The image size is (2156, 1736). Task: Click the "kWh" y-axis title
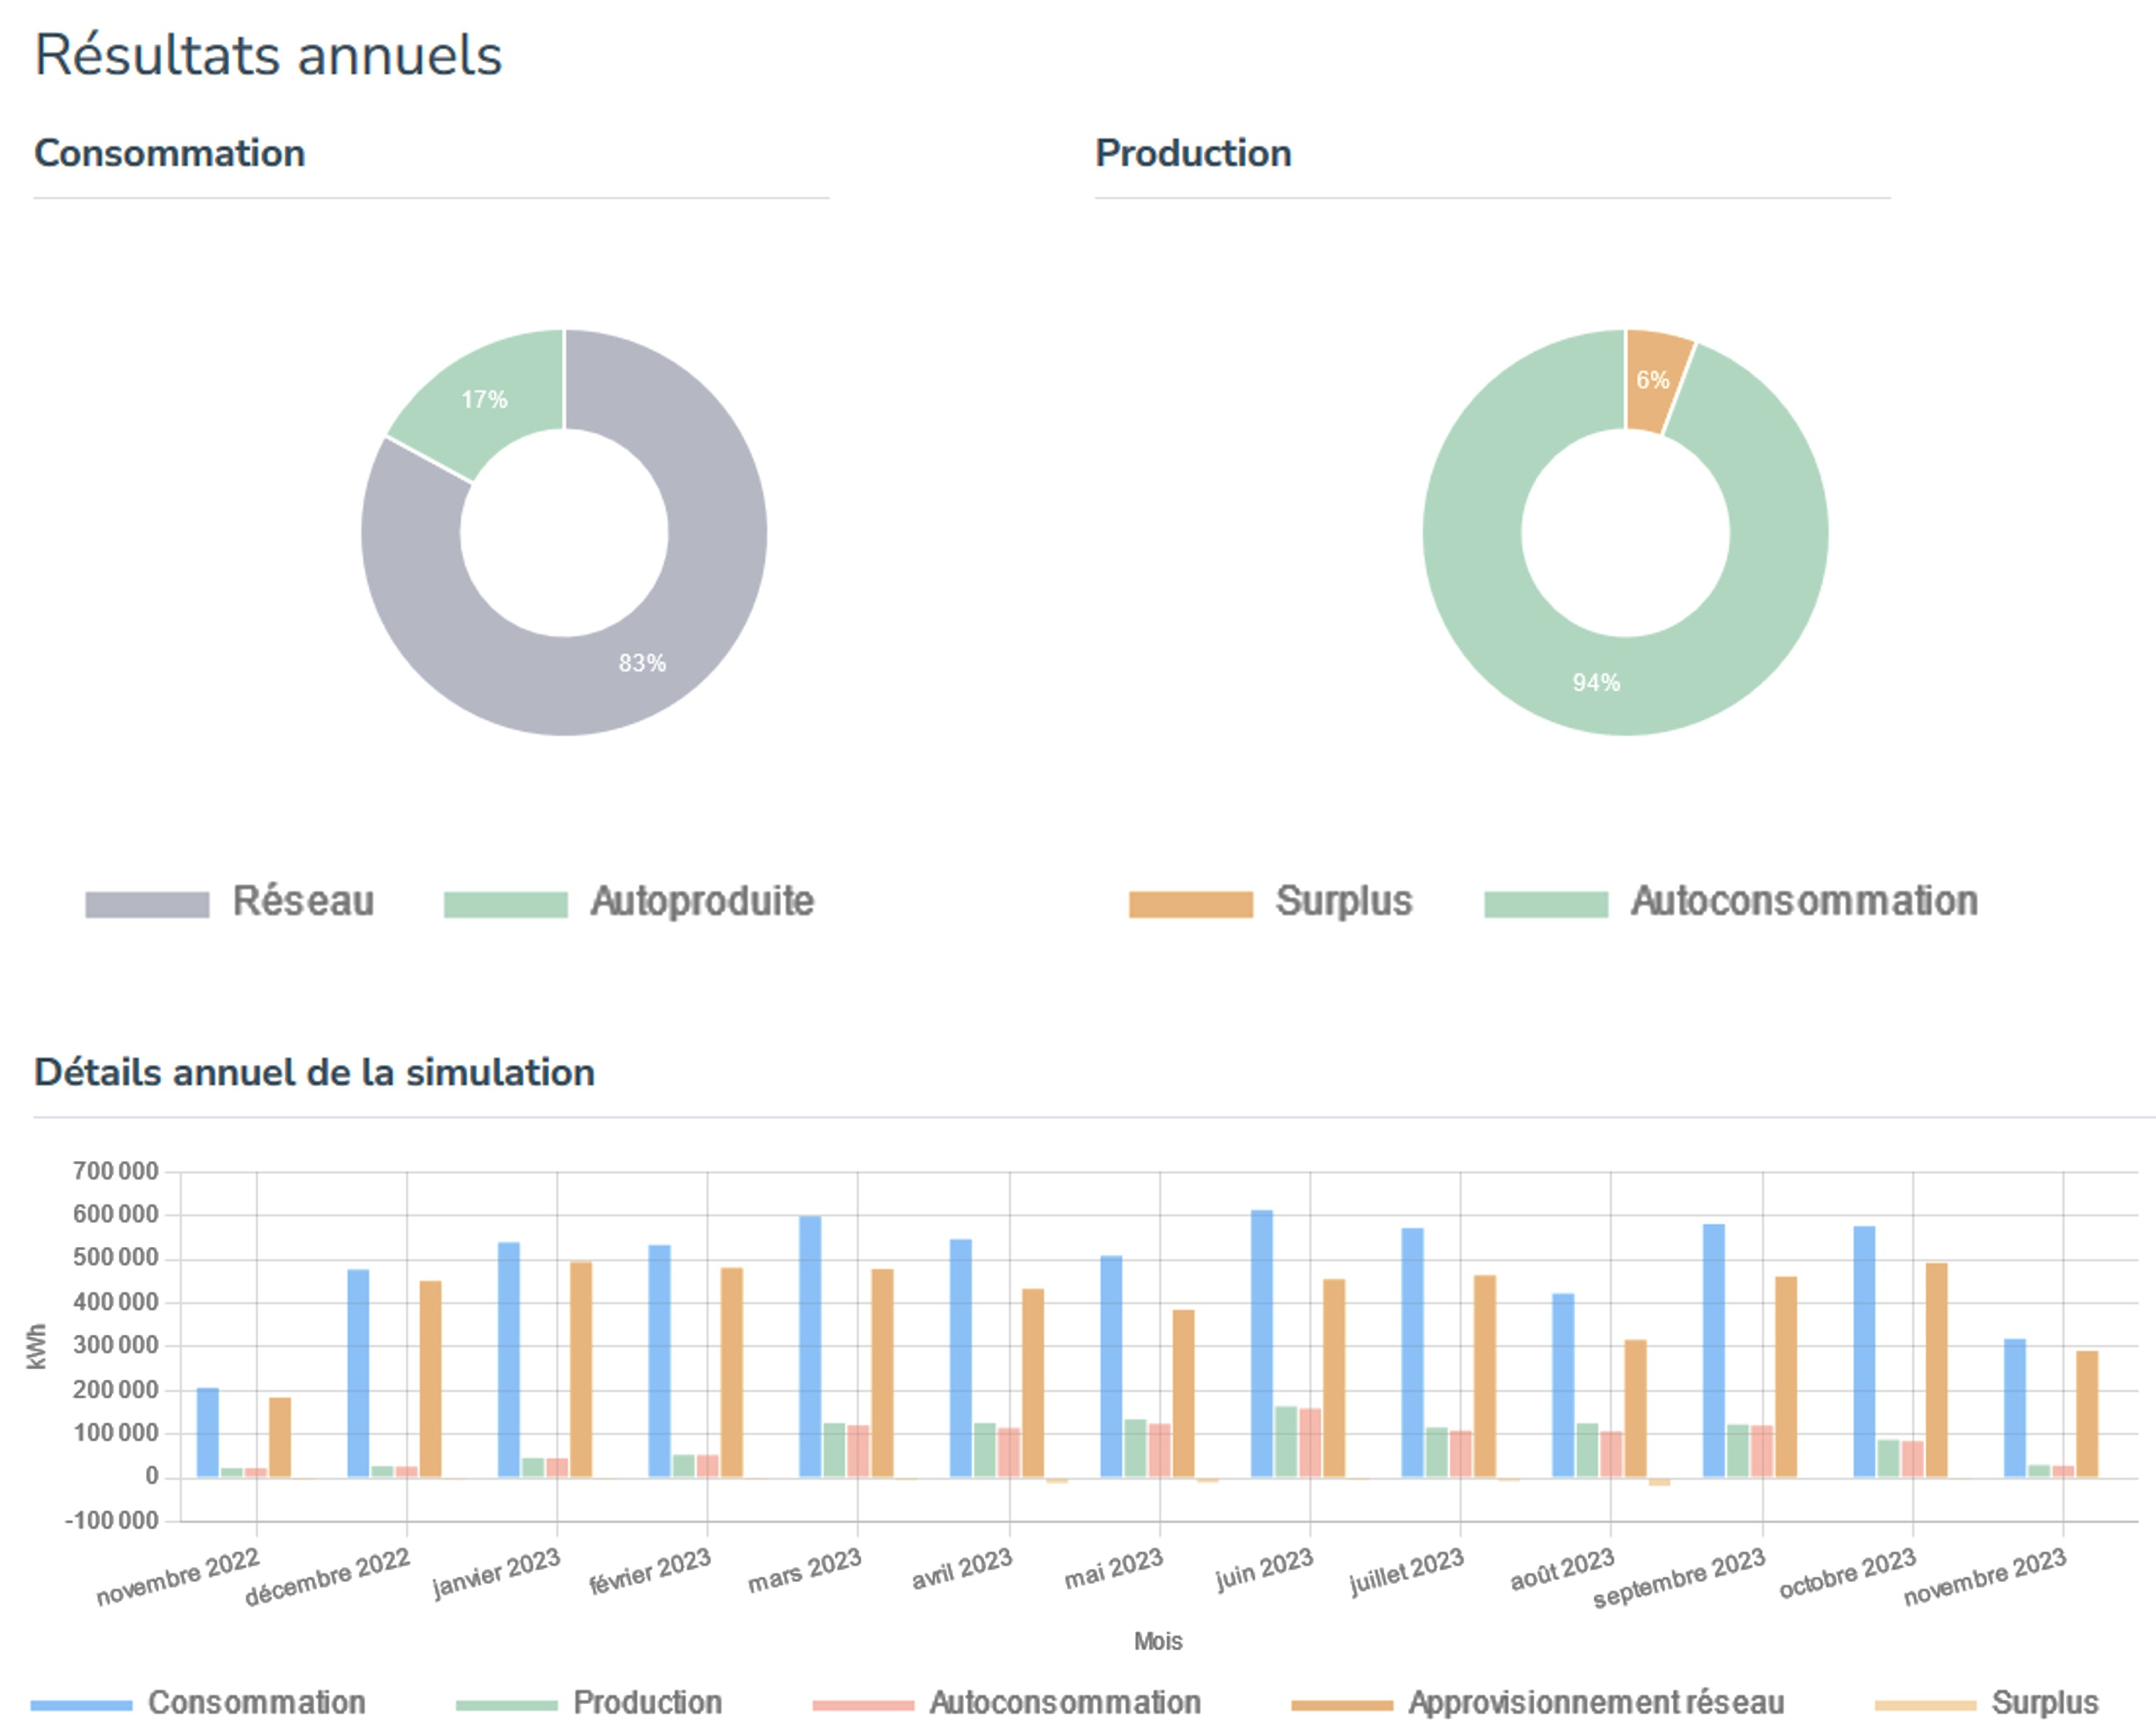pyautogui.click(x=36, y=1347)
